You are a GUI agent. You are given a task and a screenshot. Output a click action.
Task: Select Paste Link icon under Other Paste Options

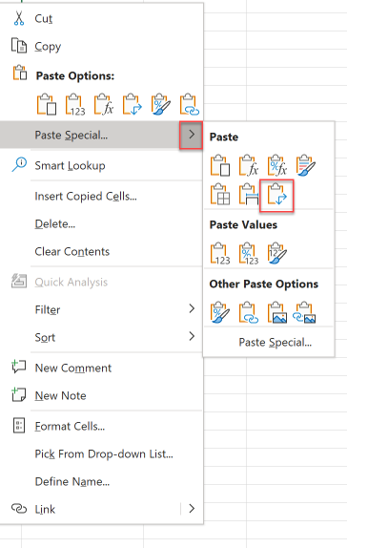click(x=249, y=312)
